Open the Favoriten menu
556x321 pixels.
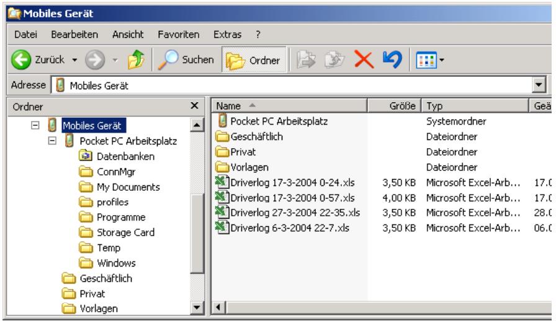pyautogui.click(x=178, y=34)
